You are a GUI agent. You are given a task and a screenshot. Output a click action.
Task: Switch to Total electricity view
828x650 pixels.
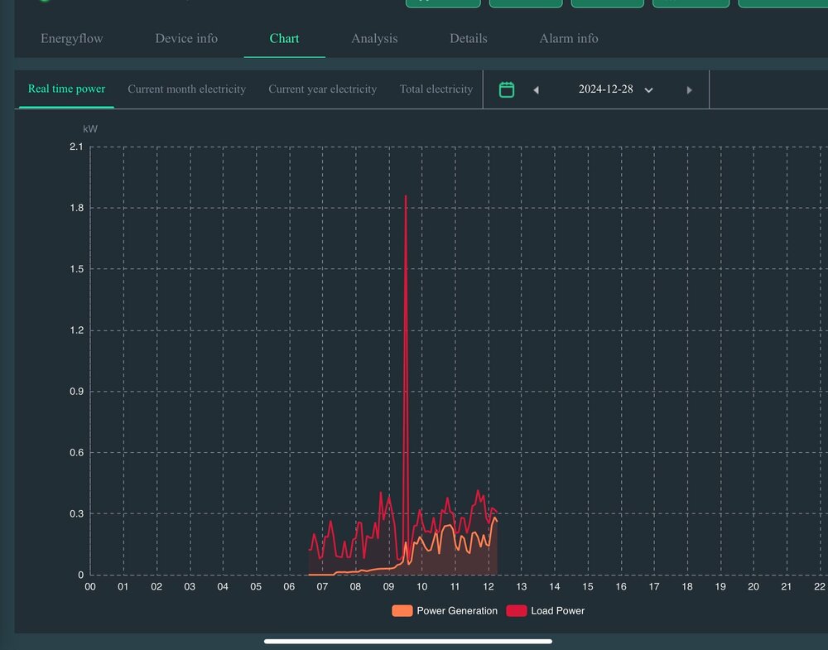(x=436, y=89)
